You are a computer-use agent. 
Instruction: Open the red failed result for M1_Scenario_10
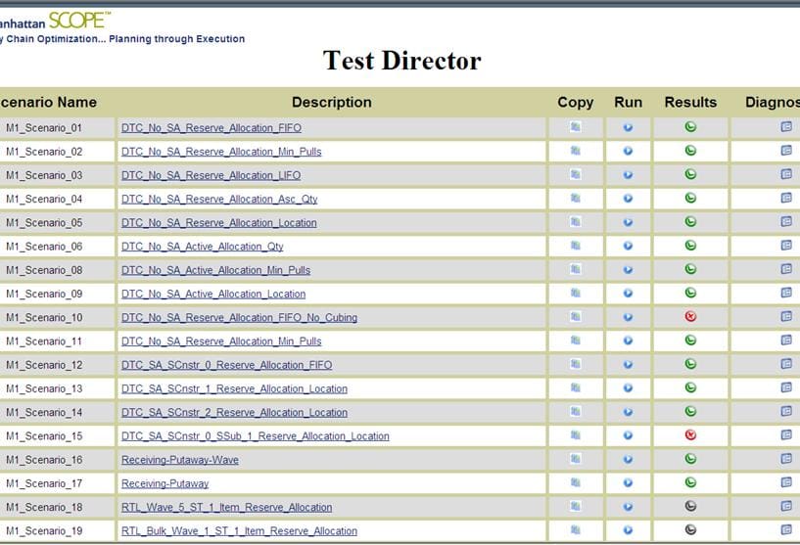690,317
